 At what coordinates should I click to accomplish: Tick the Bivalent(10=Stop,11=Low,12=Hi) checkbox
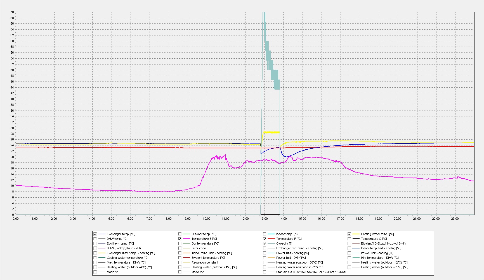pyautogui.click(x=349, y=243)
